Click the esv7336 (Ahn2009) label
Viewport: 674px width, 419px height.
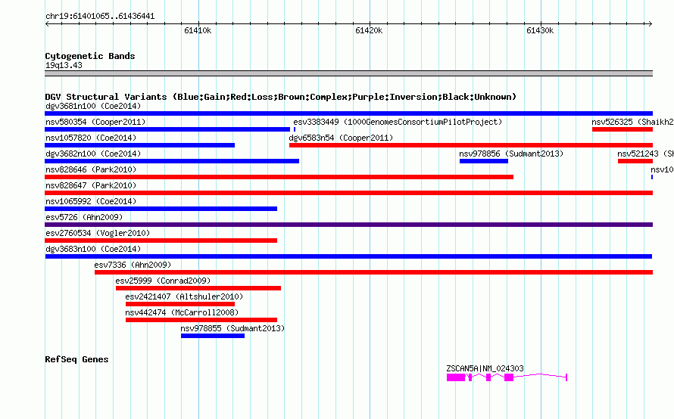133,265
